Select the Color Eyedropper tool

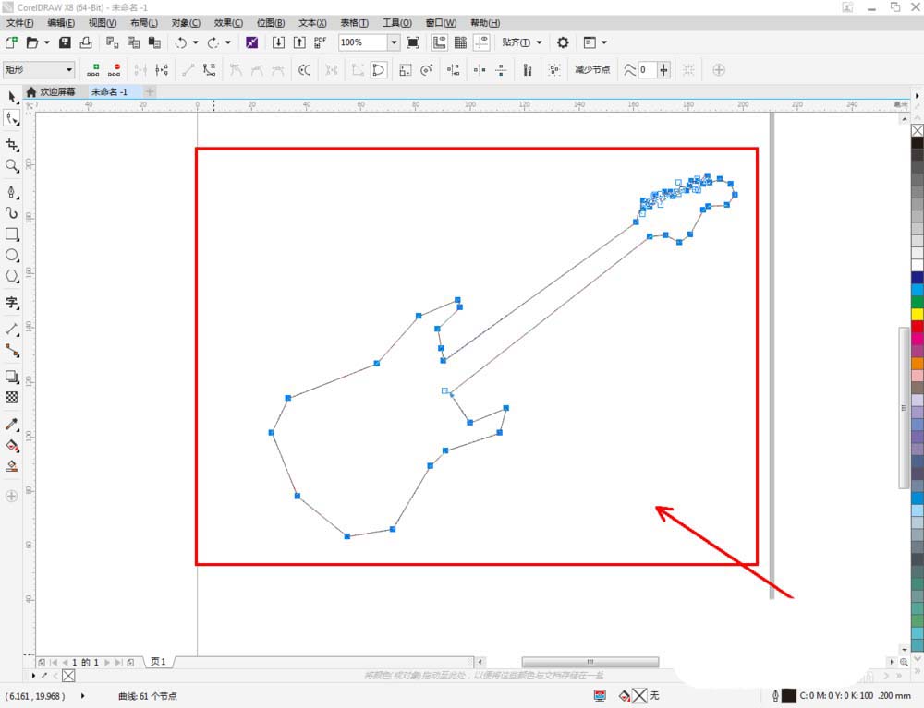pyautogui.click(x=12, y=425)
